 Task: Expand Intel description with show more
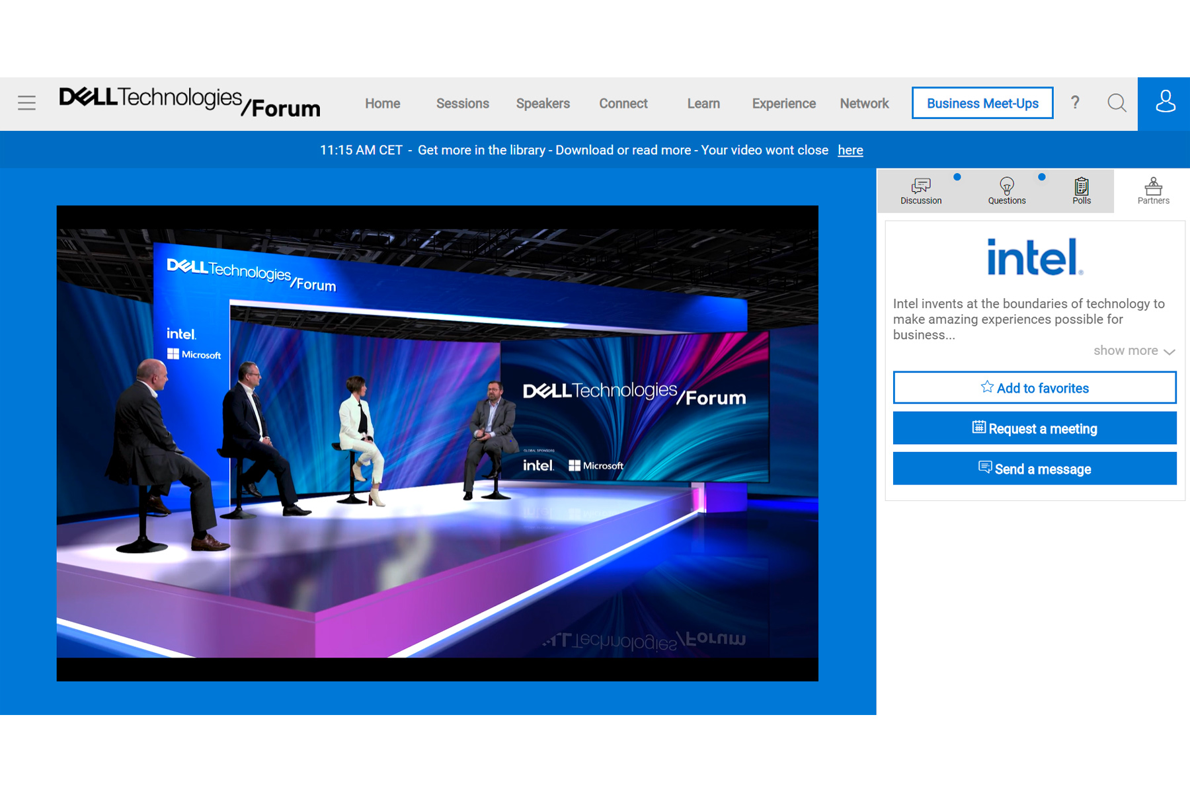pos(1134,351)
